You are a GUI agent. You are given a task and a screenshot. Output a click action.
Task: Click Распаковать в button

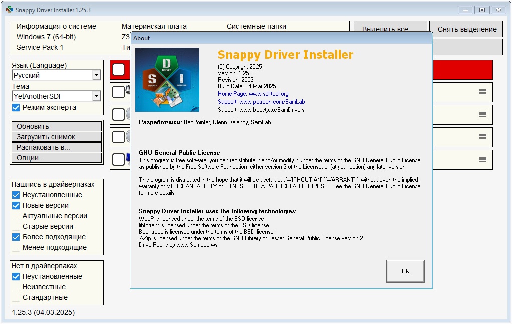pos(57,147)
